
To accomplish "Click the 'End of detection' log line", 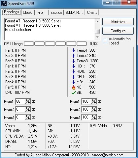I will click(x=18, y=30).
